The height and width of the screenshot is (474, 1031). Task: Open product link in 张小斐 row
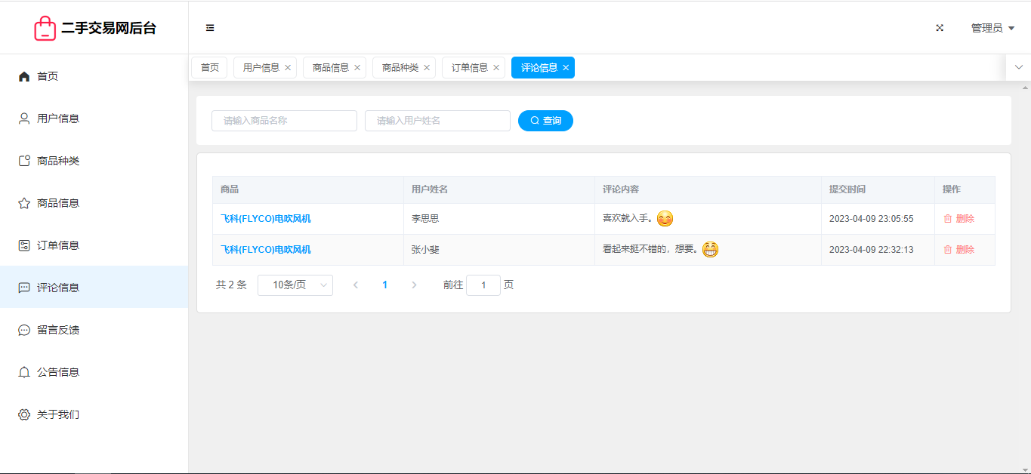265,250
